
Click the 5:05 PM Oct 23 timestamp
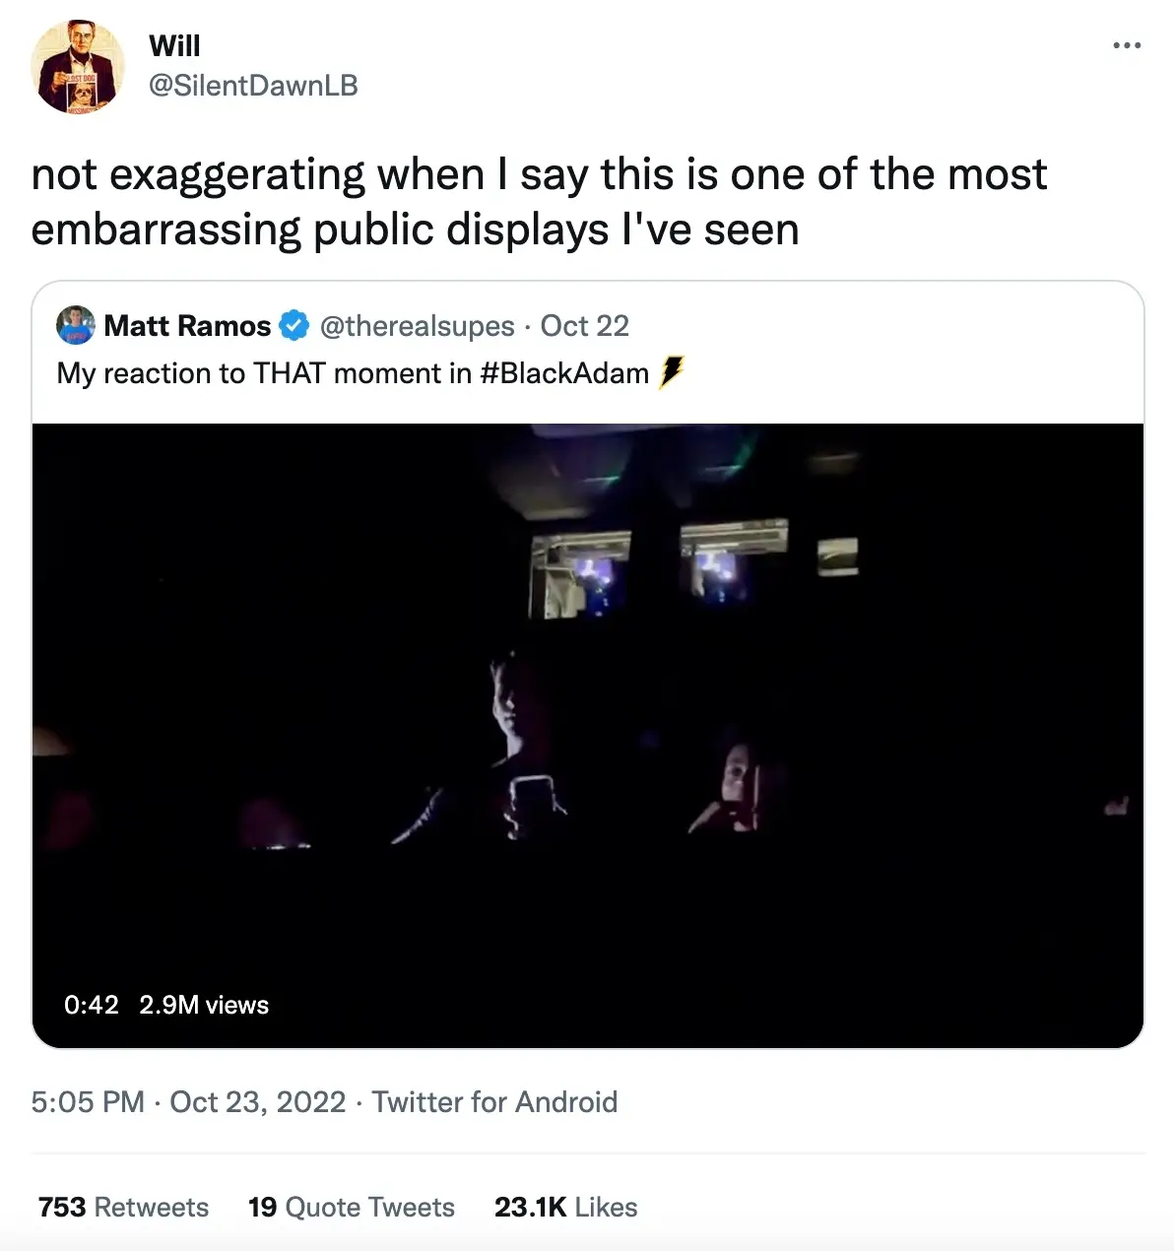coord(187,1101)
